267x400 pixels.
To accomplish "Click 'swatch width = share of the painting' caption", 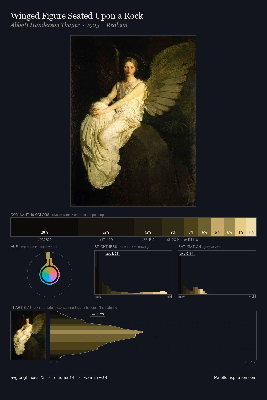I will [x=78, y=215].
